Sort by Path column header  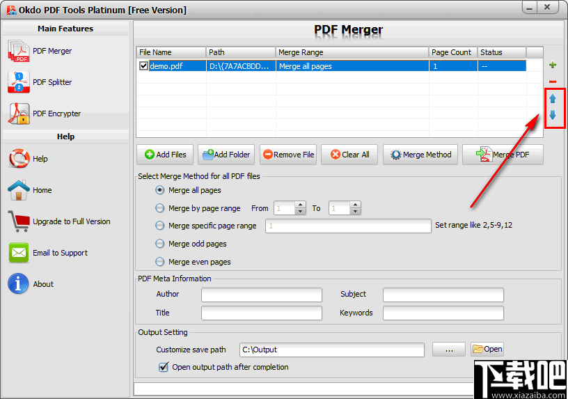click(x=241, y=52)
